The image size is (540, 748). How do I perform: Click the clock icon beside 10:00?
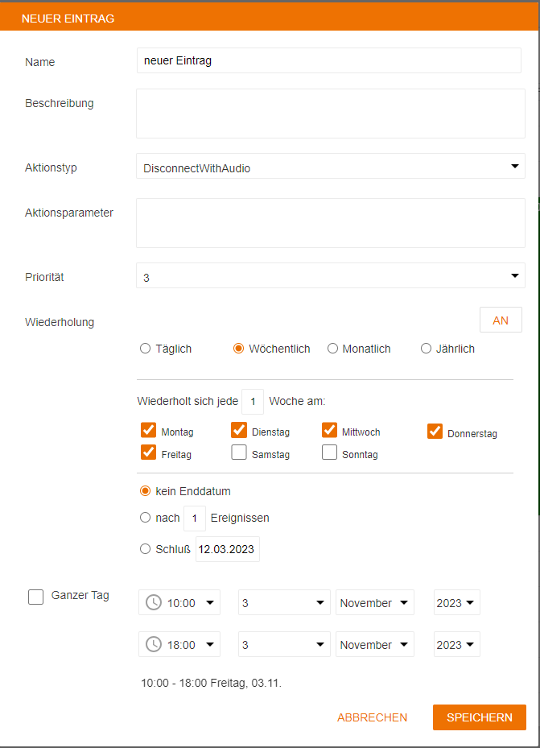coord(154,602)
